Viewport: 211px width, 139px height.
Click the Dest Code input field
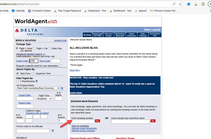pyautogui.click(x=55, y=61)
